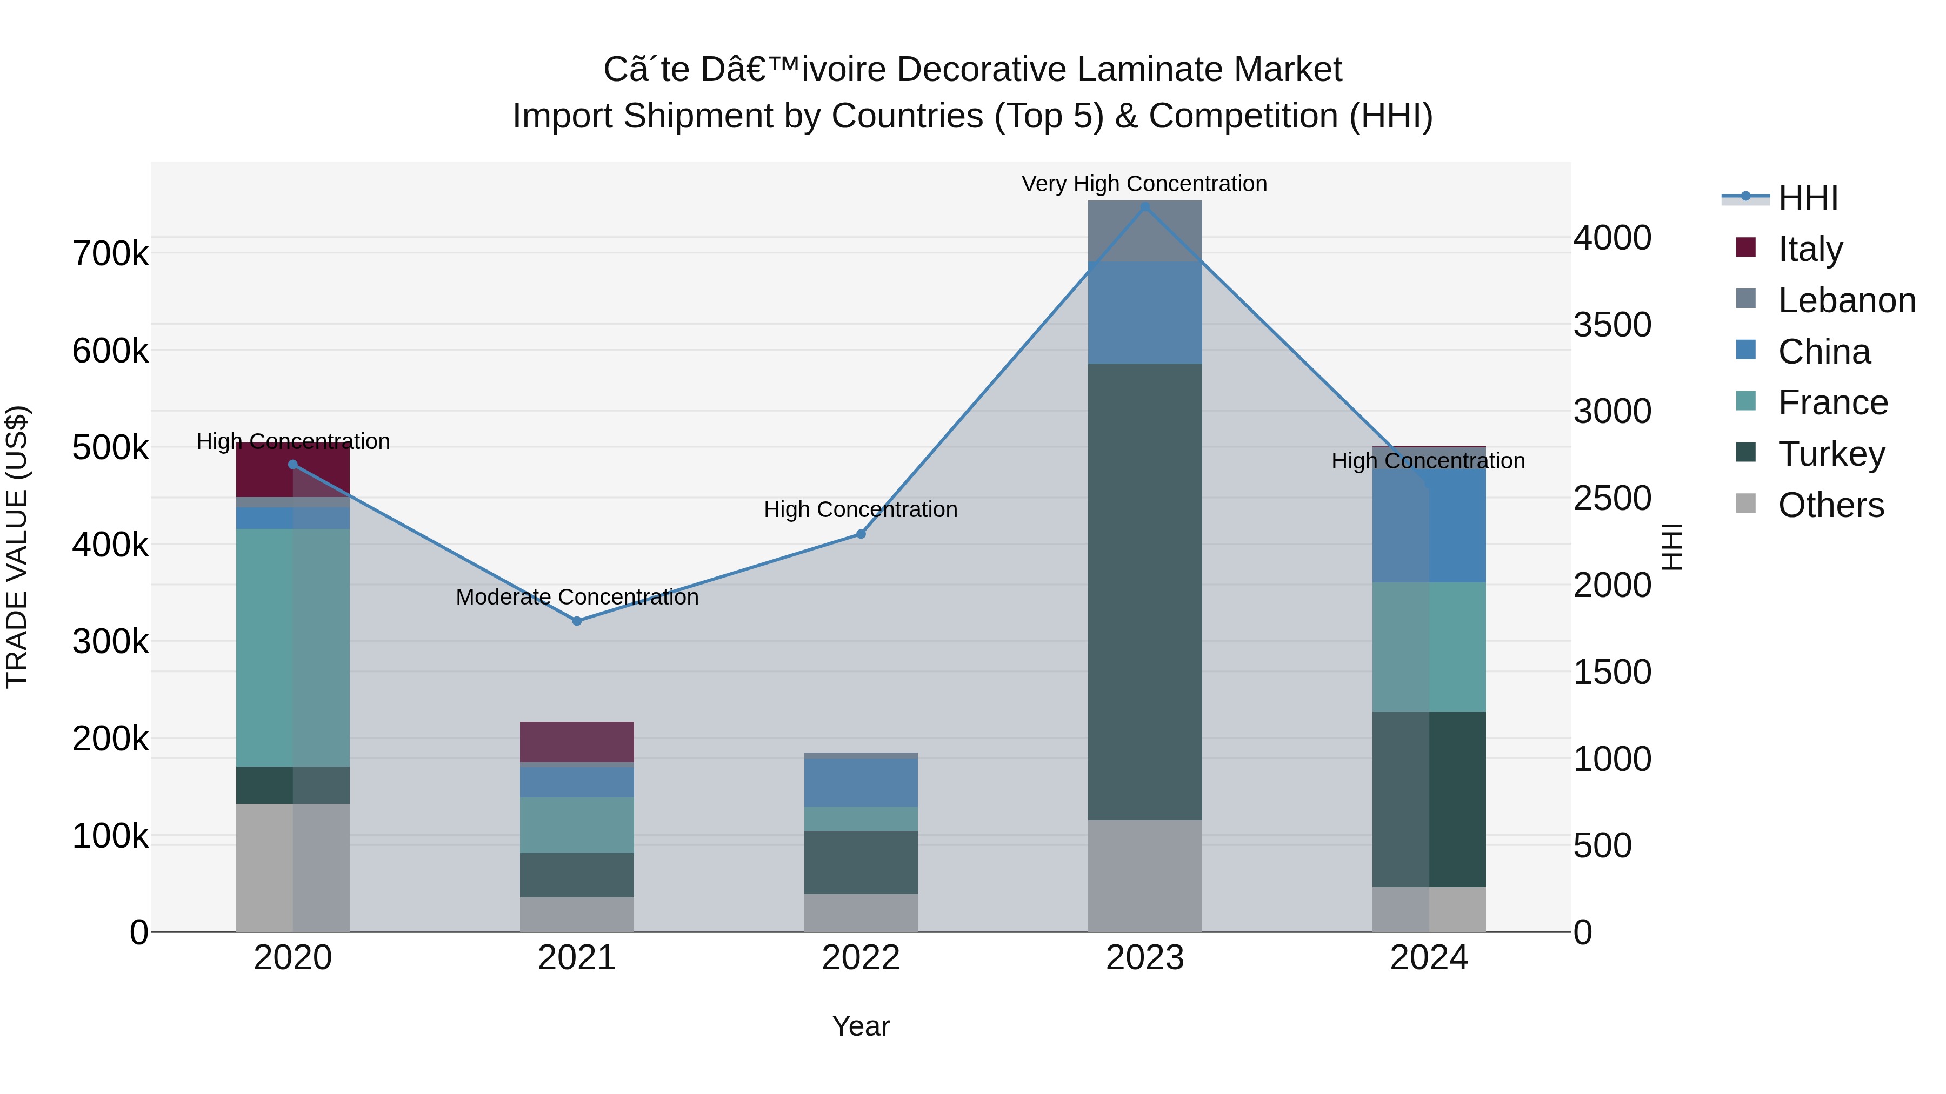Toggle the Italy series legend entry
The height and width of the screenshot is (1094, 1946).
point(1790,249)
